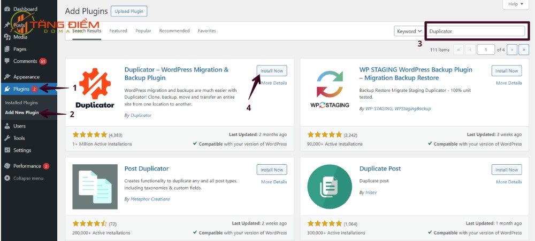Screen dimensions: 535x241
Task: Open the author link Inisev
Action: click(x=371, y=192)
